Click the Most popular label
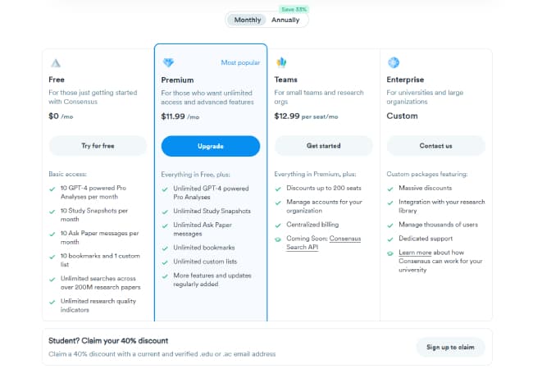This screenshot has width=533, height=369. point(239,62)
